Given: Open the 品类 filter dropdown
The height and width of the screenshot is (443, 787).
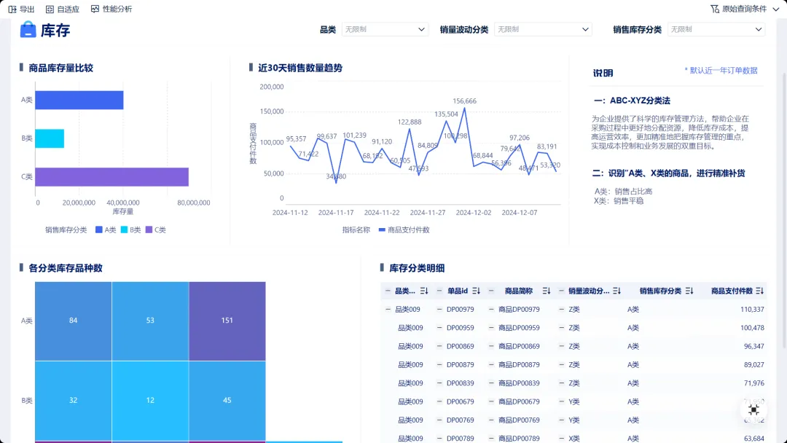Looking at the screenshot, I should pos(385,29).
